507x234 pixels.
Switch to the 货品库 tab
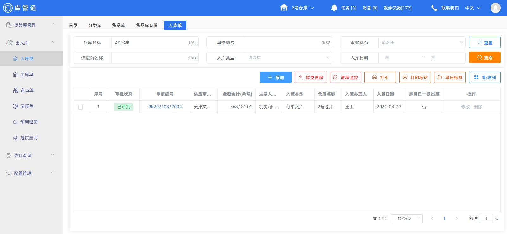pyautogui.click(x=119, y=25)
